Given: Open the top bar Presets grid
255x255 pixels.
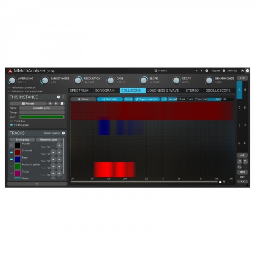Looking at the screenshot, I should click(161, 71).
